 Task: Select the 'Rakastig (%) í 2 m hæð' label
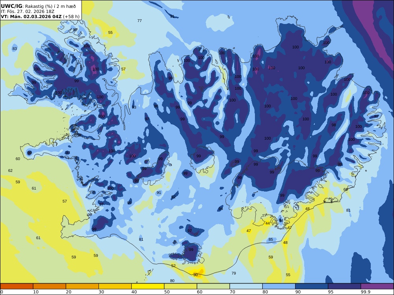tap(50, 7)
